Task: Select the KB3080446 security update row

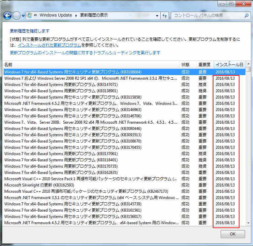Action: pos(124,129)
